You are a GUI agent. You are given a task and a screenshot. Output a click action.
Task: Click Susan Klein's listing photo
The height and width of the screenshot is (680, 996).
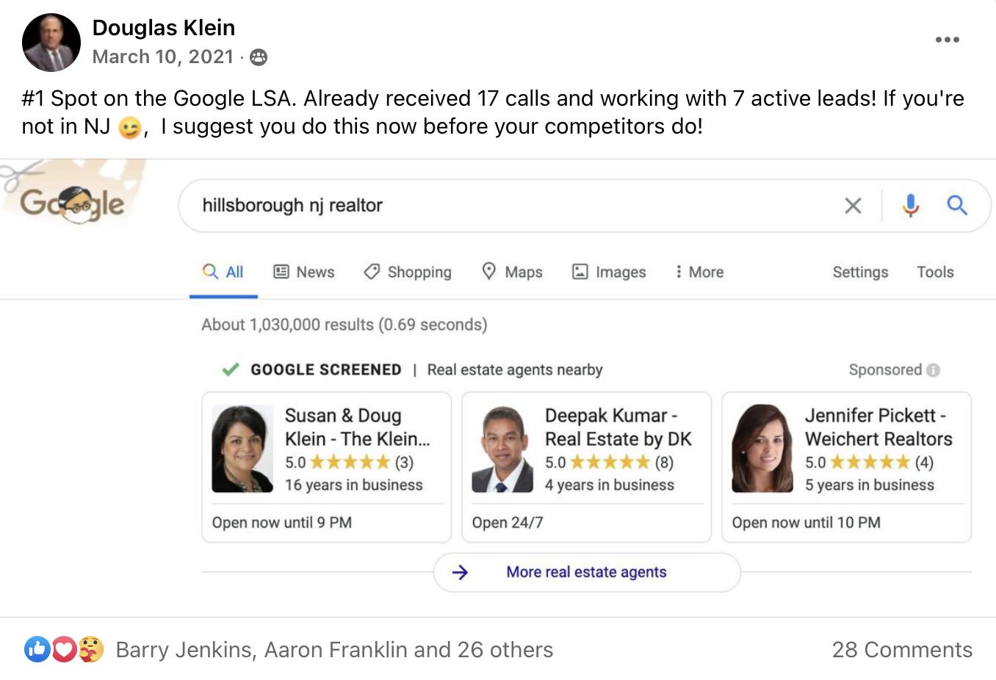pos(242,449)
